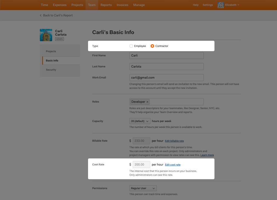Open the Capacity hours dropdown
This screenshot has width=277, height=200.
140,121
